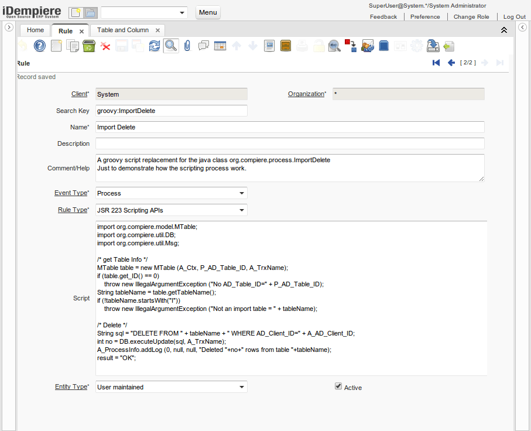Click into the Script text area
The width and height of the screenshot is (531, 431).
click(291, 298)
